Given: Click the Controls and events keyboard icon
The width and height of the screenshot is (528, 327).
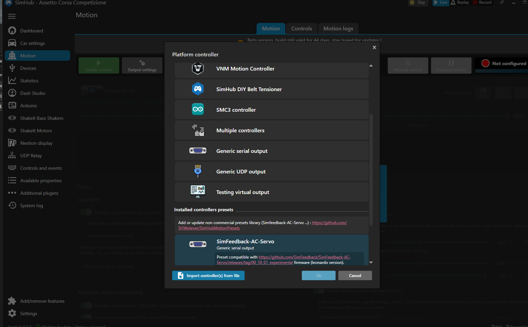Looking at the screenshot, I should coord(12,168).
